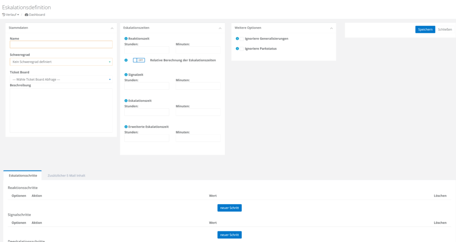Click info icon beside Ignoriere Parkstatus
Image resolution: width=456 pixels, height=242 pixels.
237,48
